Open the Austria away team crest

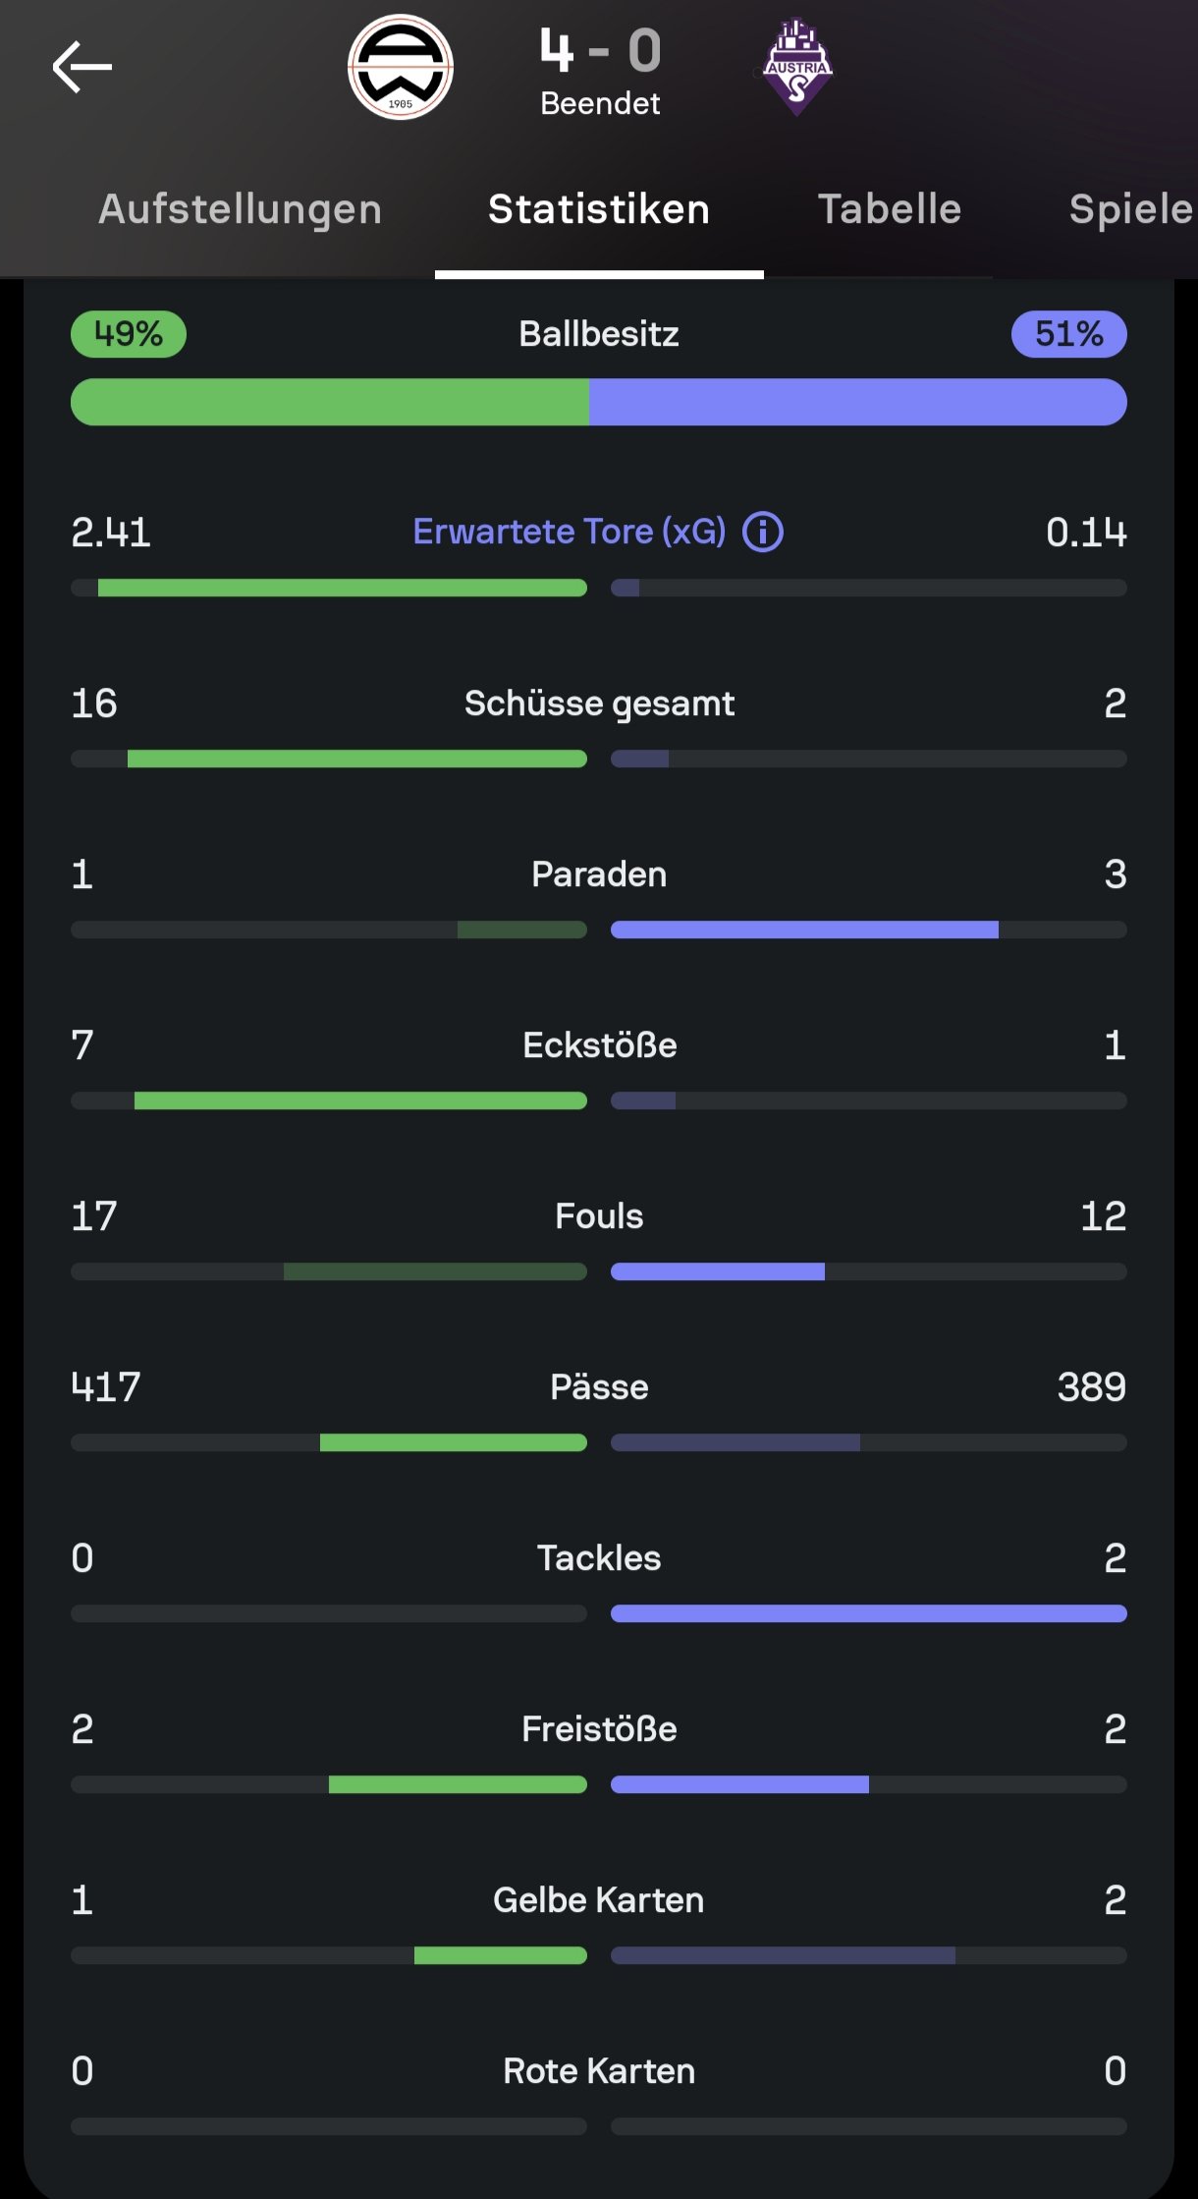point(797,68)
